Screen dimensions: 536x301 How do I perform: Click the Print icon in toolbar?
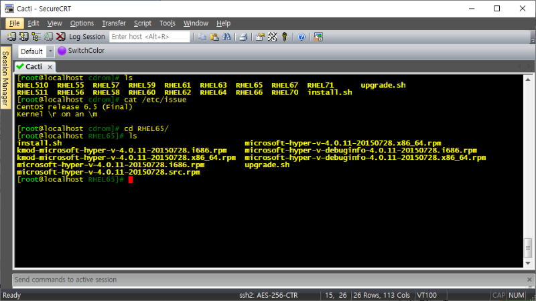coord(244,37)
